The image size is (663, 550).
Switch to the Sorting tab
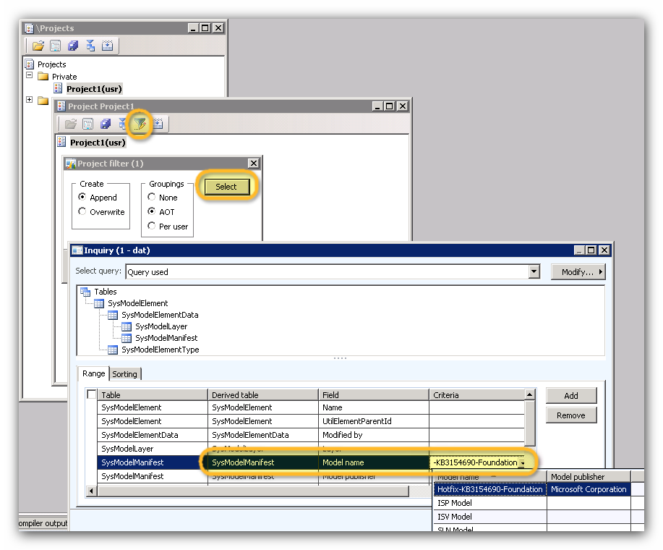[124, 374]
